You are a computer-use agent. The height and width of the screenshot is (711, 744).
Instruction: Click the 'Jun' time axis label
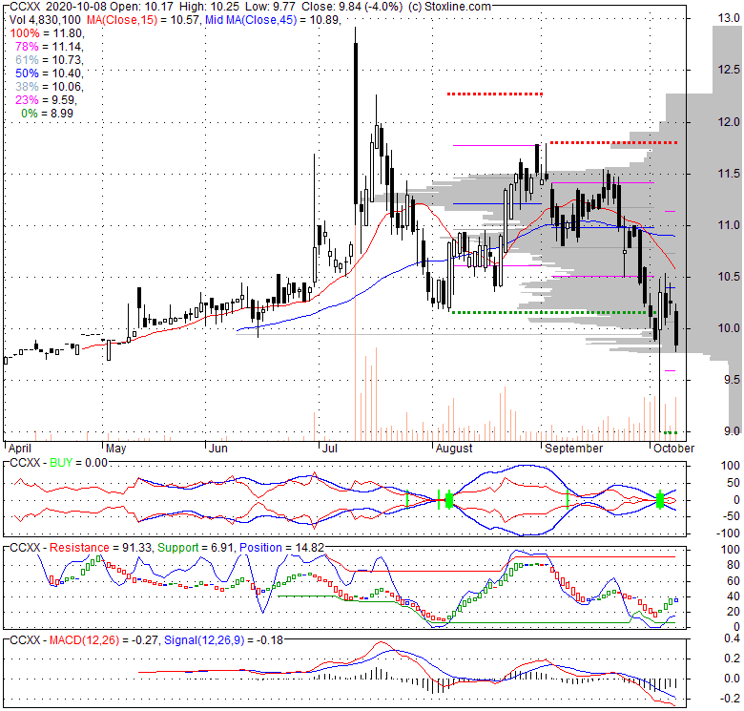pos(218,449)
